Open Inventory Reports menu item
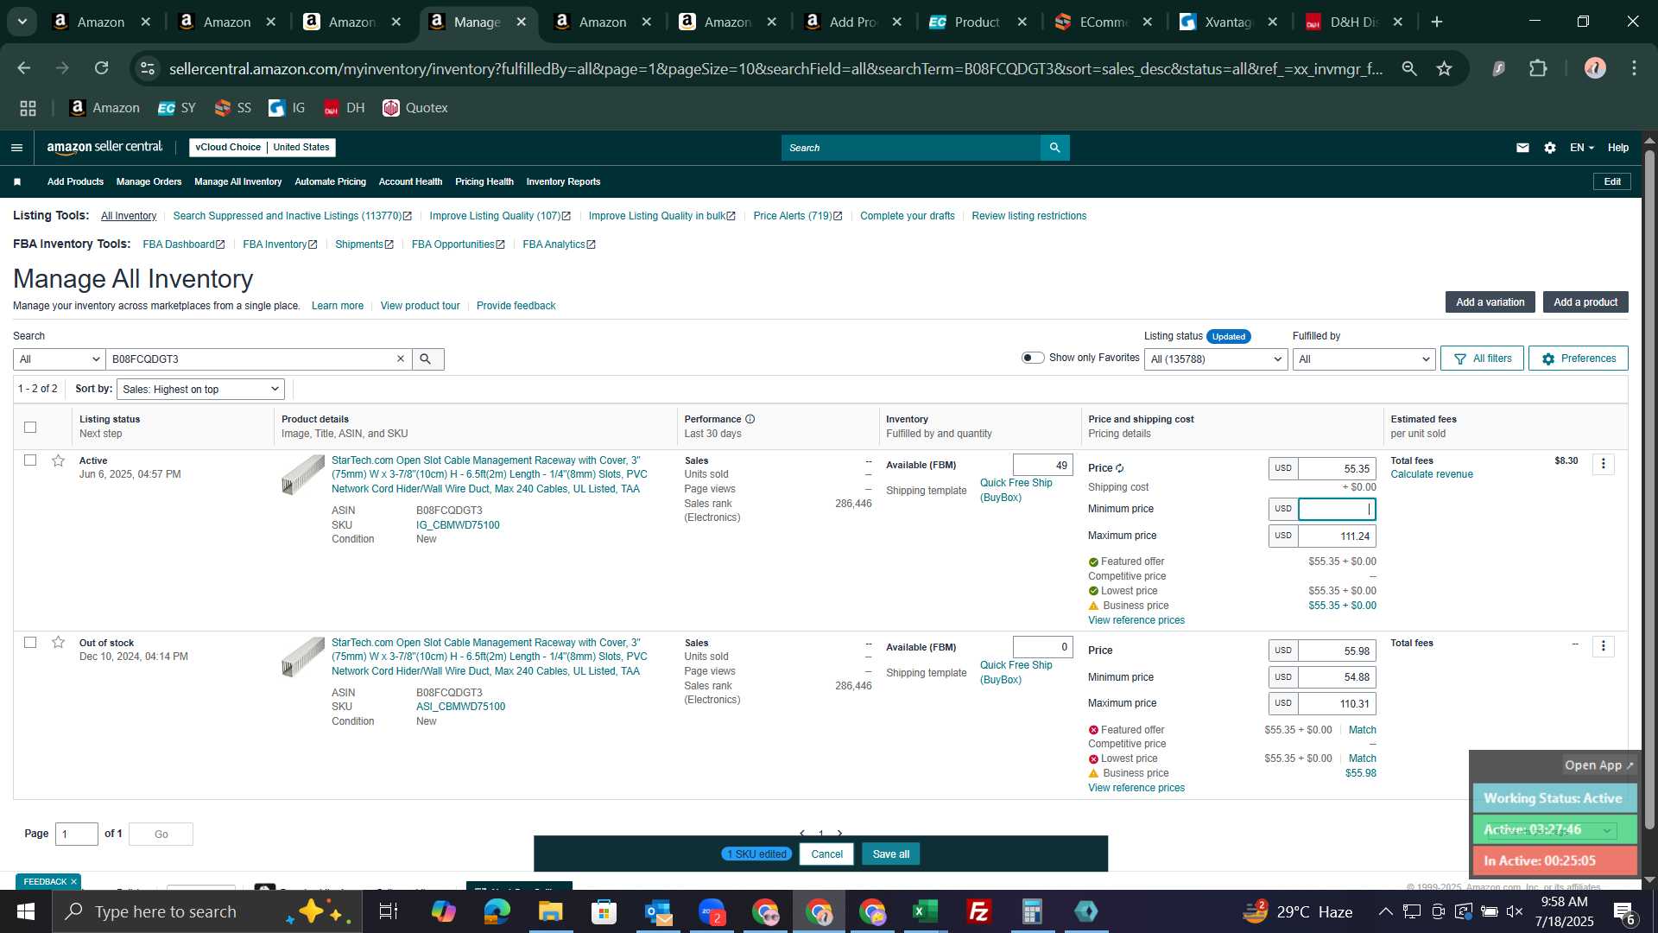 [x=563, y=181]
